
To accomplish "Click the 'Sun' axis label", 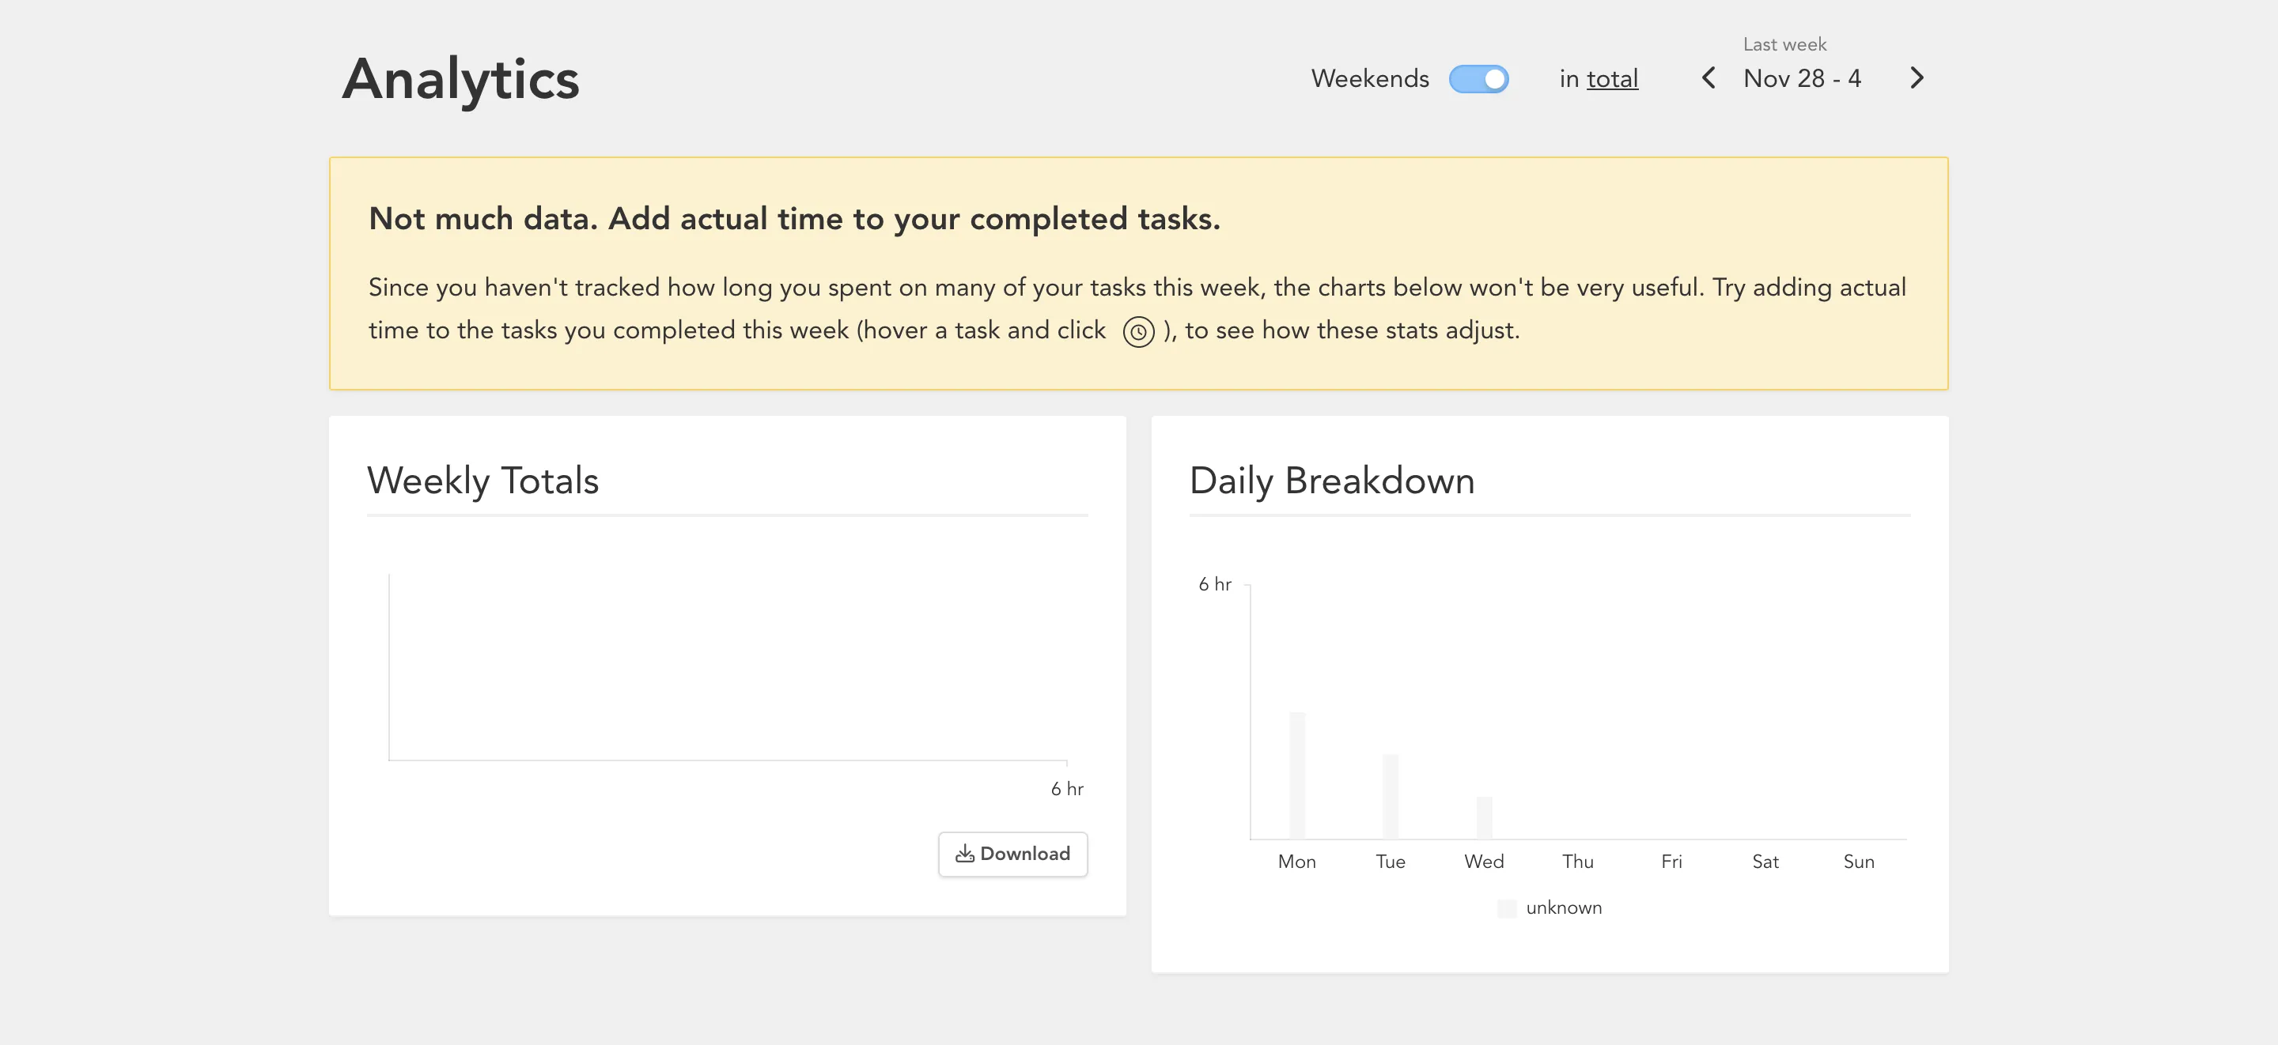I will click(x=1859, y=861).
